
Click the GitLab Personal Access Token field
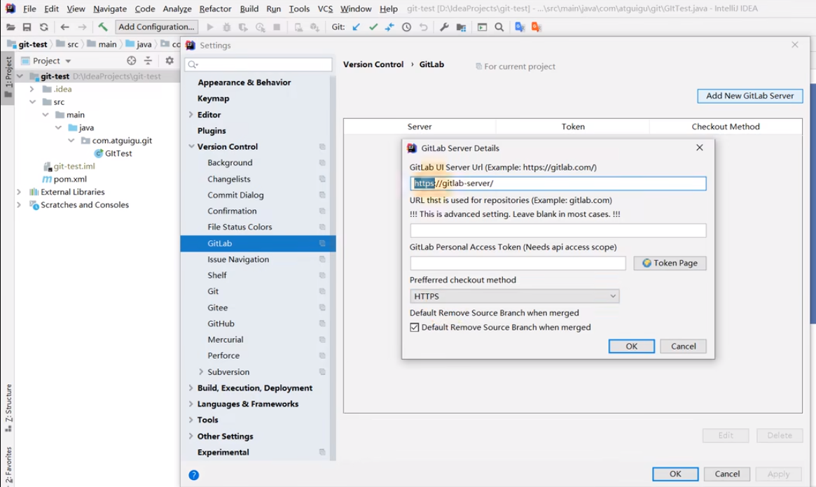(518, 263)
